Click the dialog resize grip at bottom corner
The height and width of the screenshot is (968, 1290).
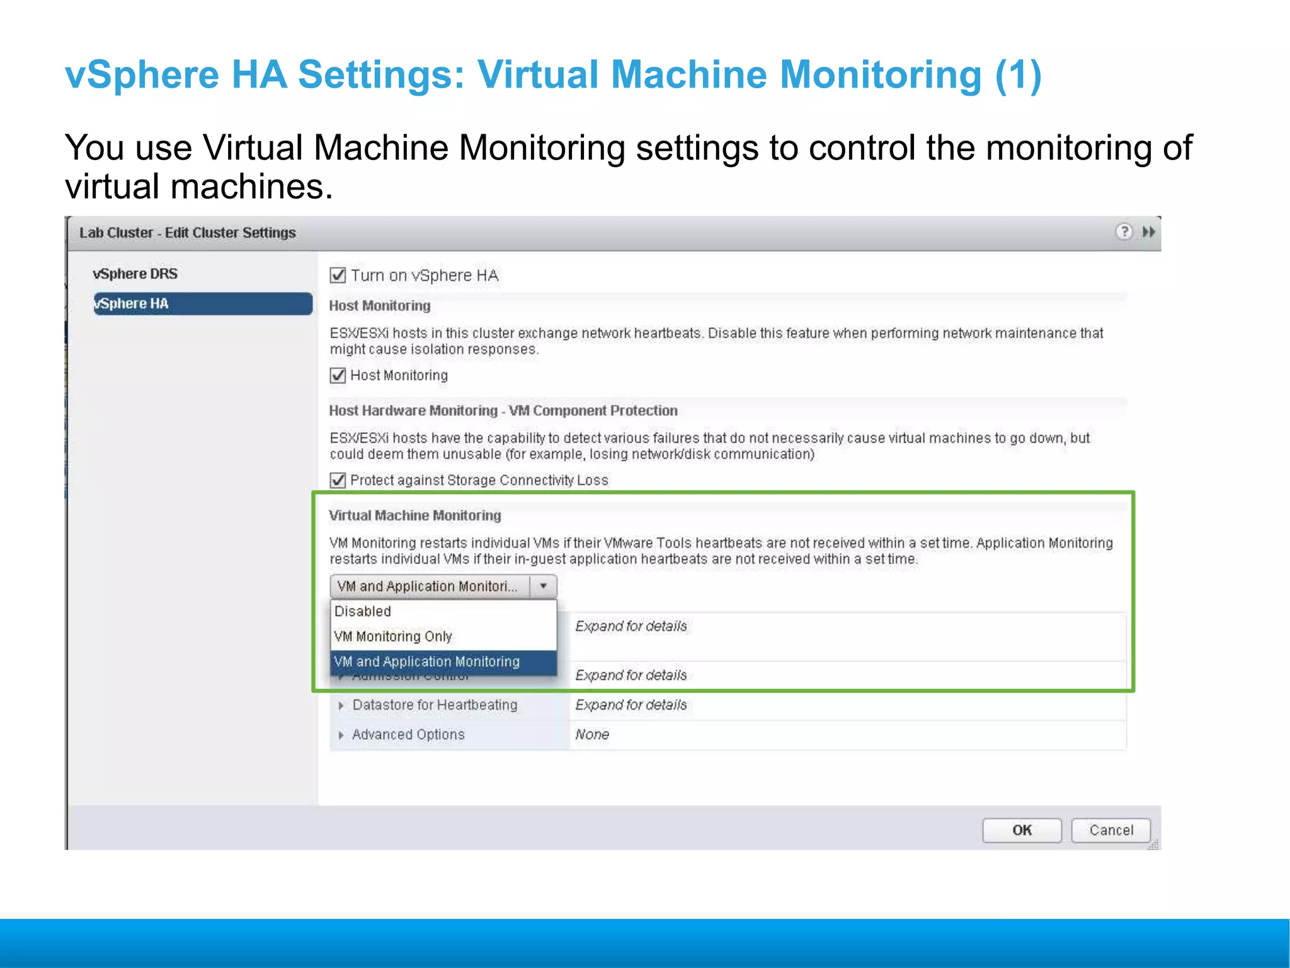click(1153, 844)
